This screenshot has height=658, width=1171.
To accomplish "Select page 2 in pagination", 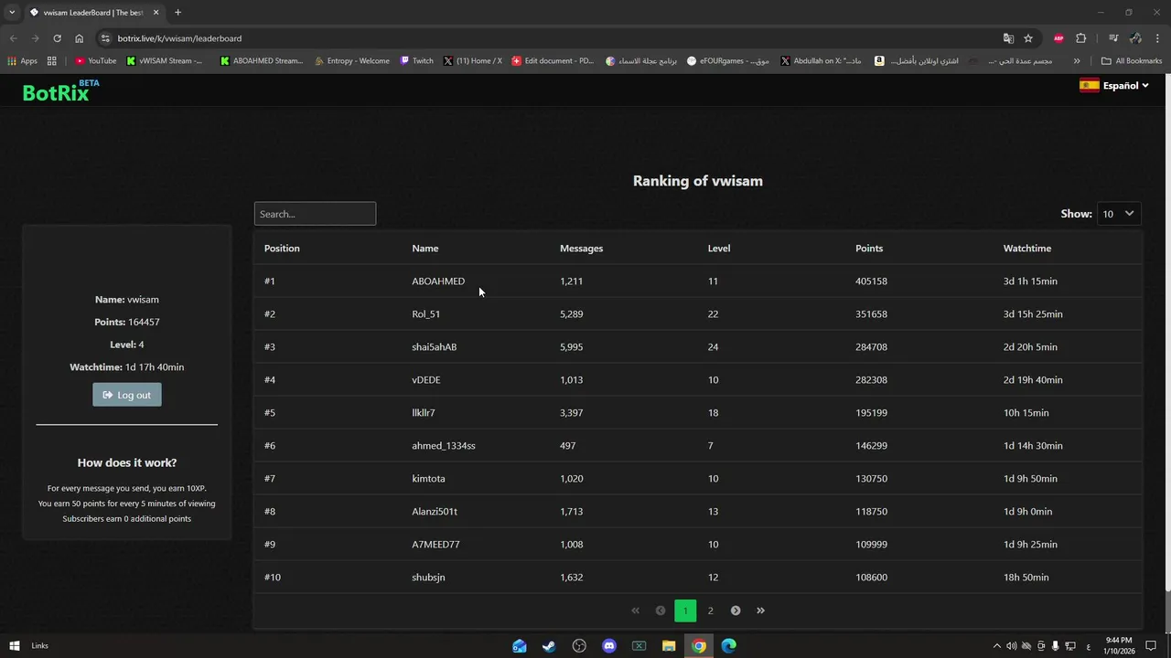I will tap(710, 610).
